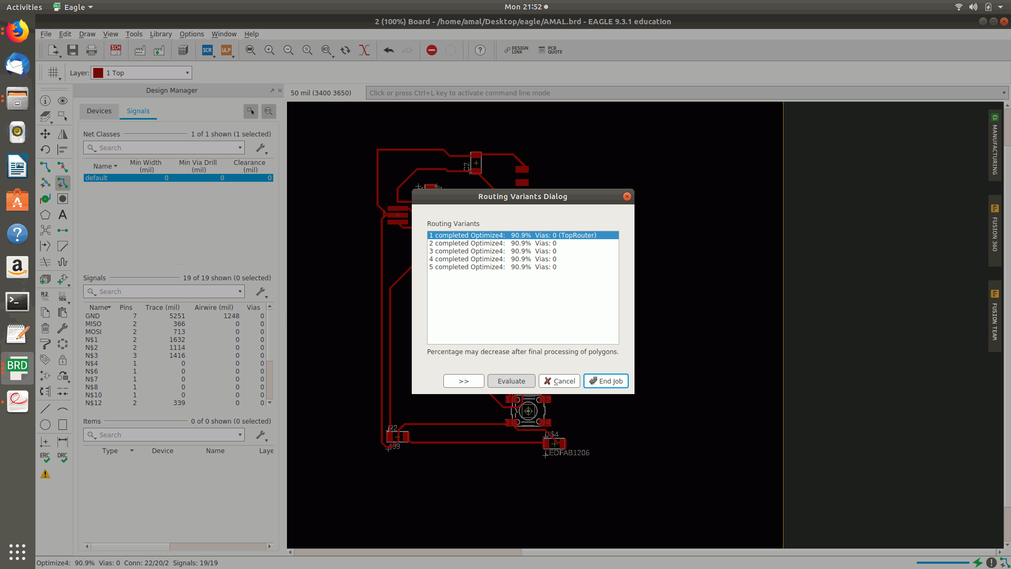Select the Move tool

[45, 134]
